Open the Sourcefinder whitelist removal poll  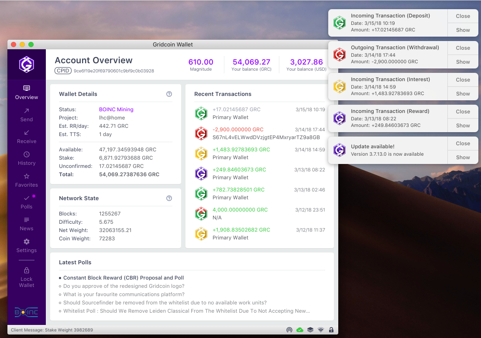pos(165,302)
